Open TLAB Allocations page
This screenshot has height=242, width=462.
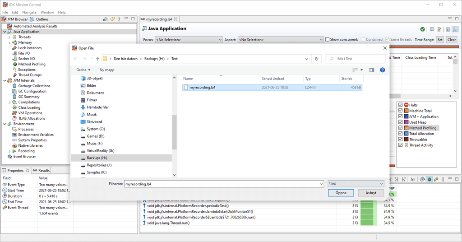[x=32, y=118]
